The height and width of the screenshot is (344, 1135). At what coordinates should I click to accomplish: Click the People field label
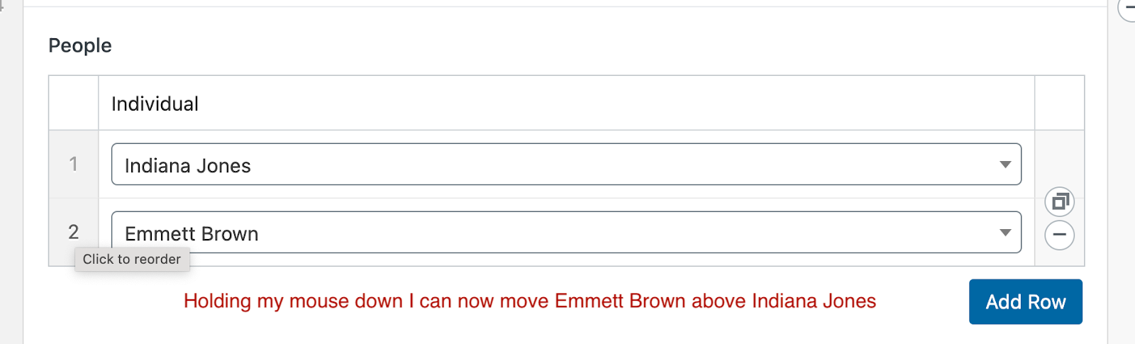pos(80,45)
